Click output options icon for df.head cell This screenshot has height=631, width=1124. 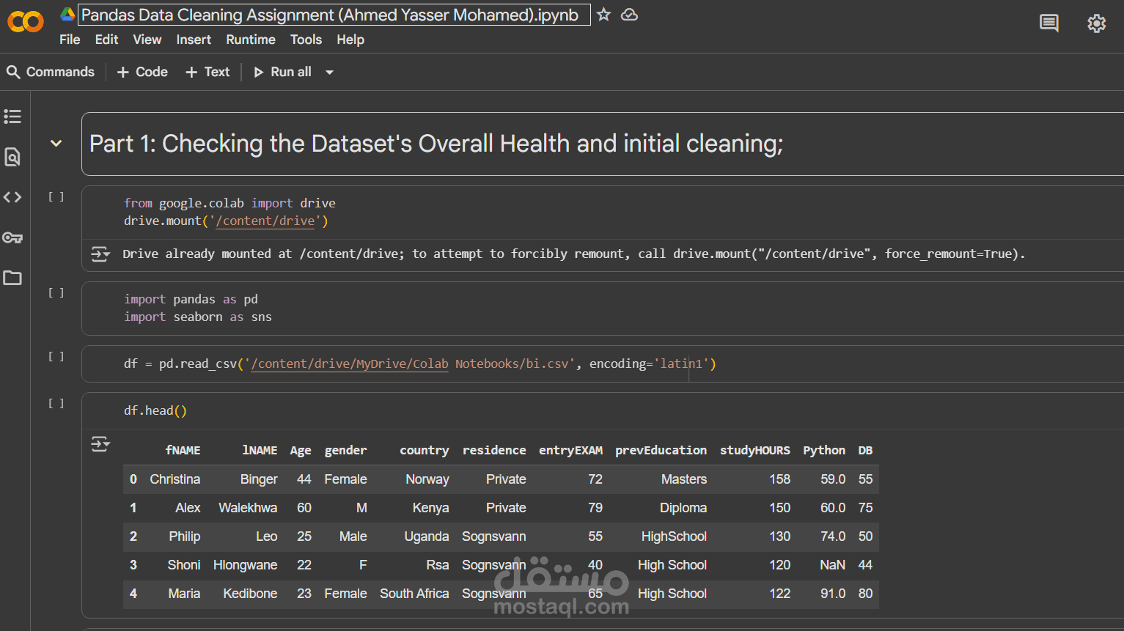tap(100, 444)
